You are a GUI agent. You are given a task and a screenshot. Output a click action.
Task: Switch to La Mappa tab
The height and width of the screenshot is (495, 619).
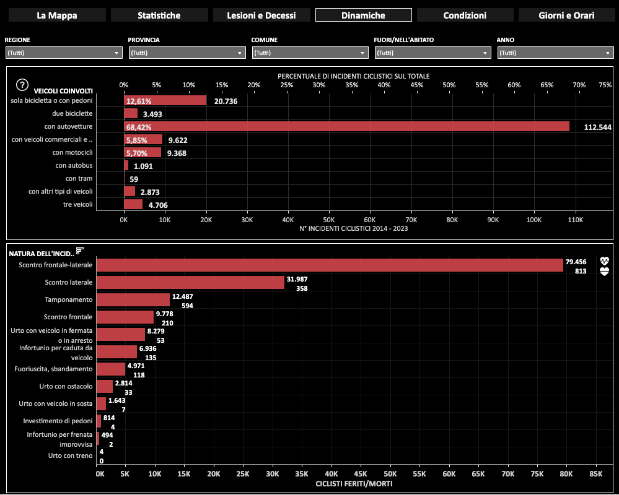(x=57, y=15)
